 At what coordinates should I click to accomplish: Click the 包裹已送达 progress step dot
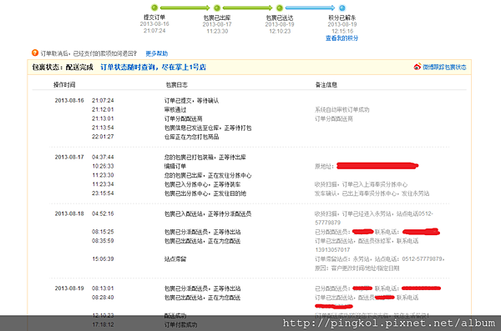tap(280, 8)
